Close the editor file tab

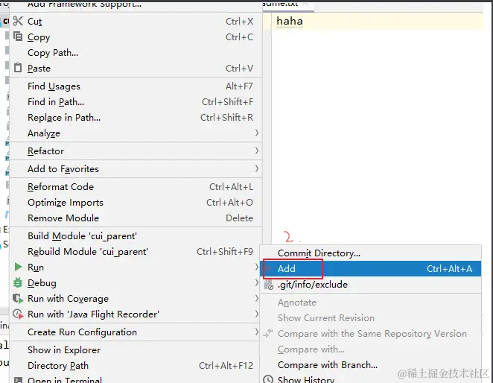[305, 4]
